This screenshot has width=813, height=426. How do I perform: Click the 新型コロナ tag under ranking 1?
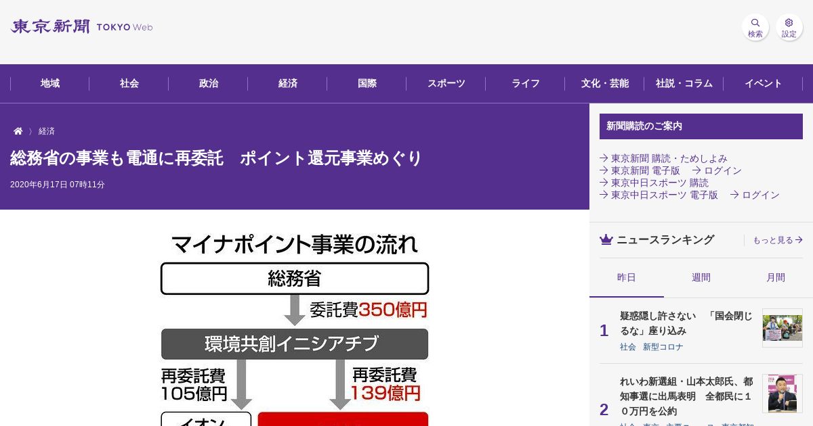[663, 347]
